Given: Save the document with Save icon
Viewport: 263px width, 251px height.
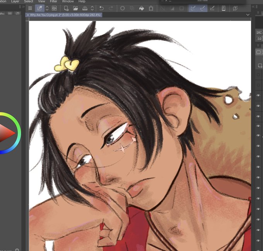Looking at the screenshot, I should click(x=85, y=8).
